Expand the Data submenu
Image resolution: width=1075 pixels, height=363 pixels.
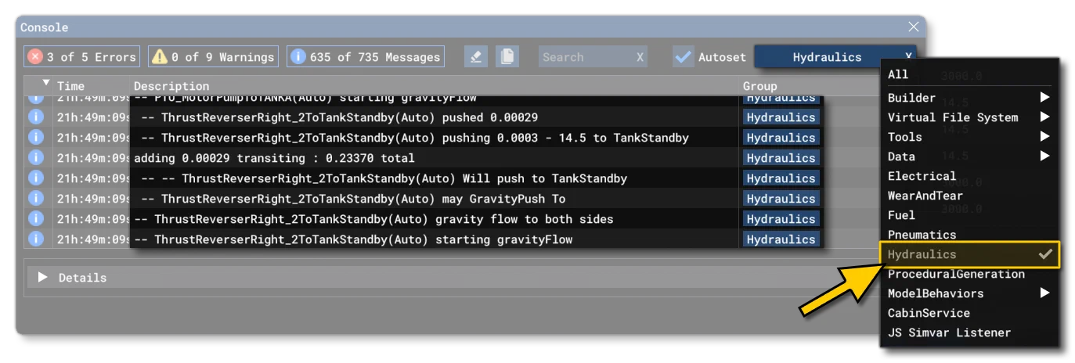[969, 156]
